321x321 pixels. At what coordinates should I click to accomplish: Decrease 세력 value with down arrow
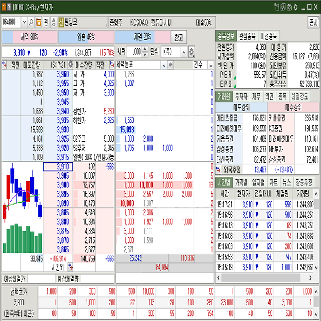point(145,55)
